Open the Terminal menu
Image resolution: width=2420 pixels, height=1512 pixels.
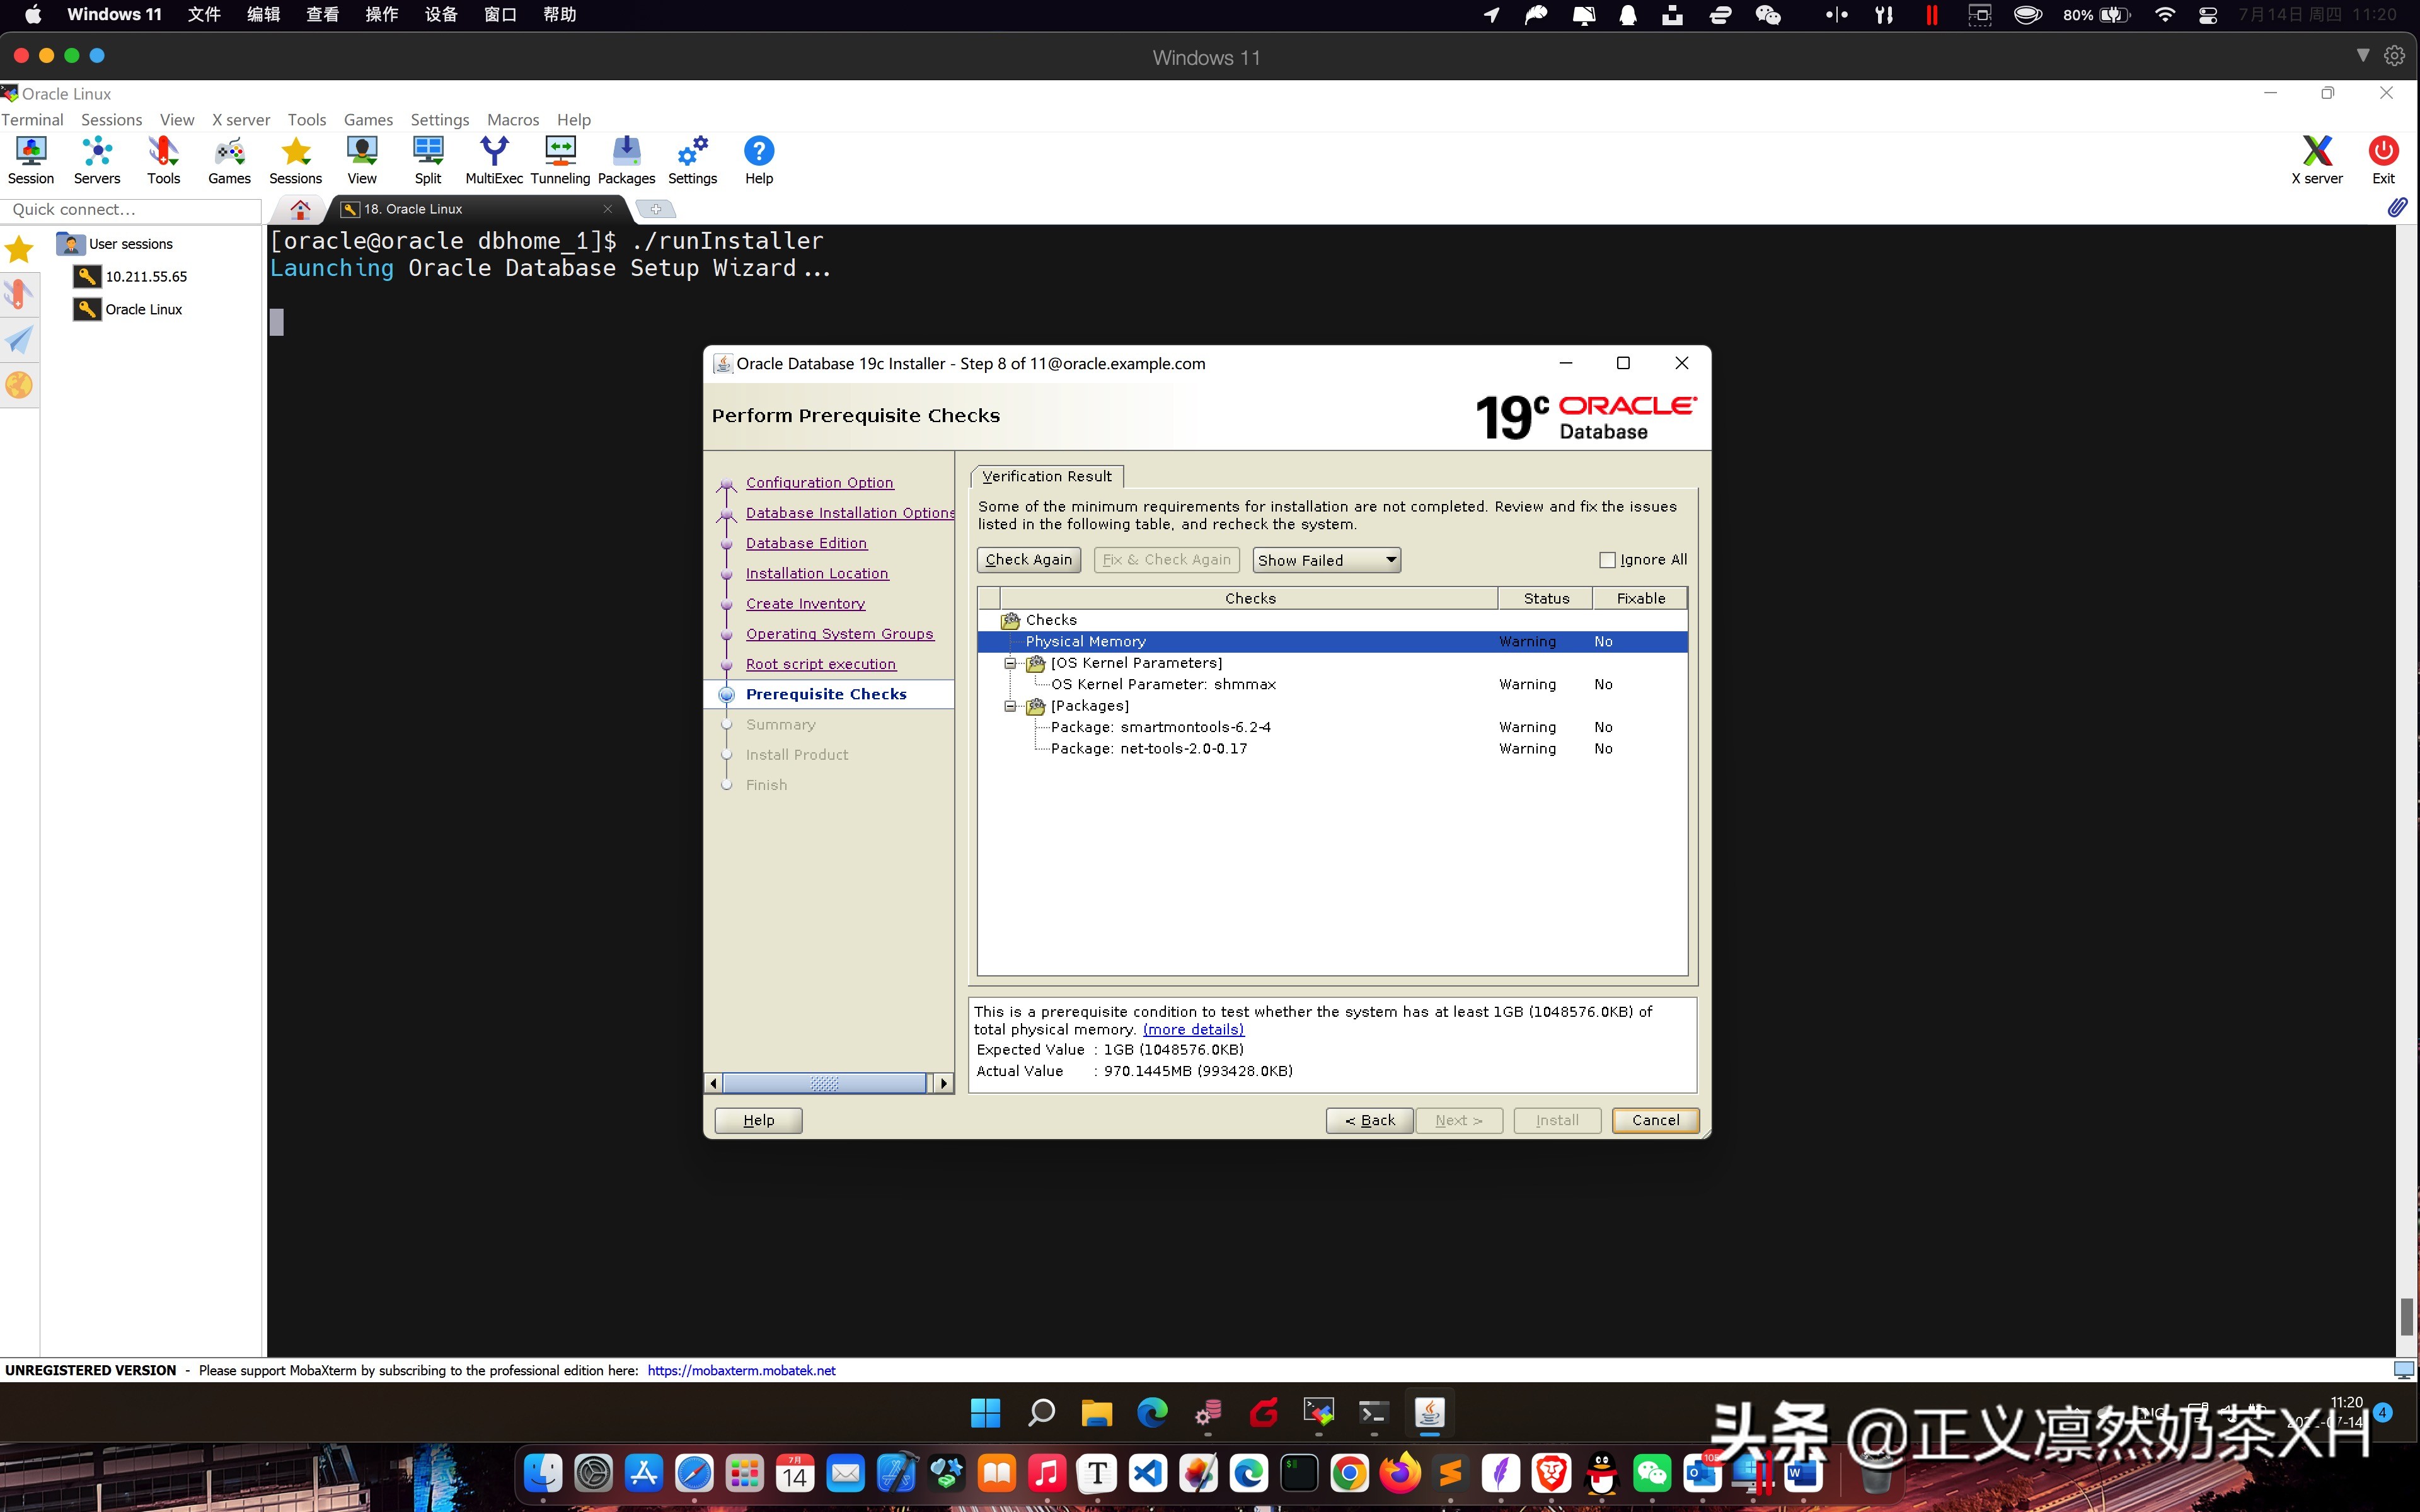click(x=32, y=119)
